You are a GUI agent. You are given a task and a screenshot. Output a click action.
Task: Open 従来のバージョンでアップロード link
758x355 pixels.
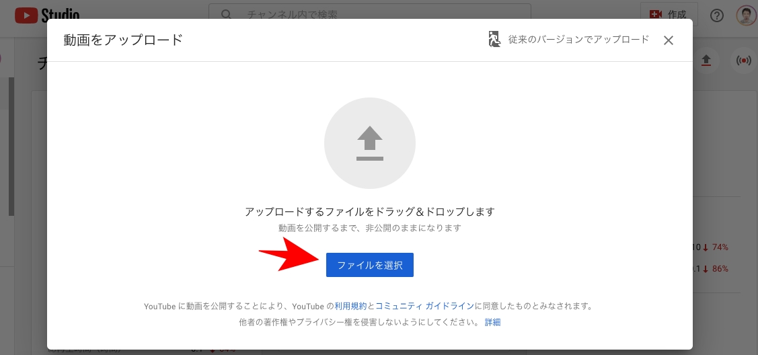coord(578,40)
